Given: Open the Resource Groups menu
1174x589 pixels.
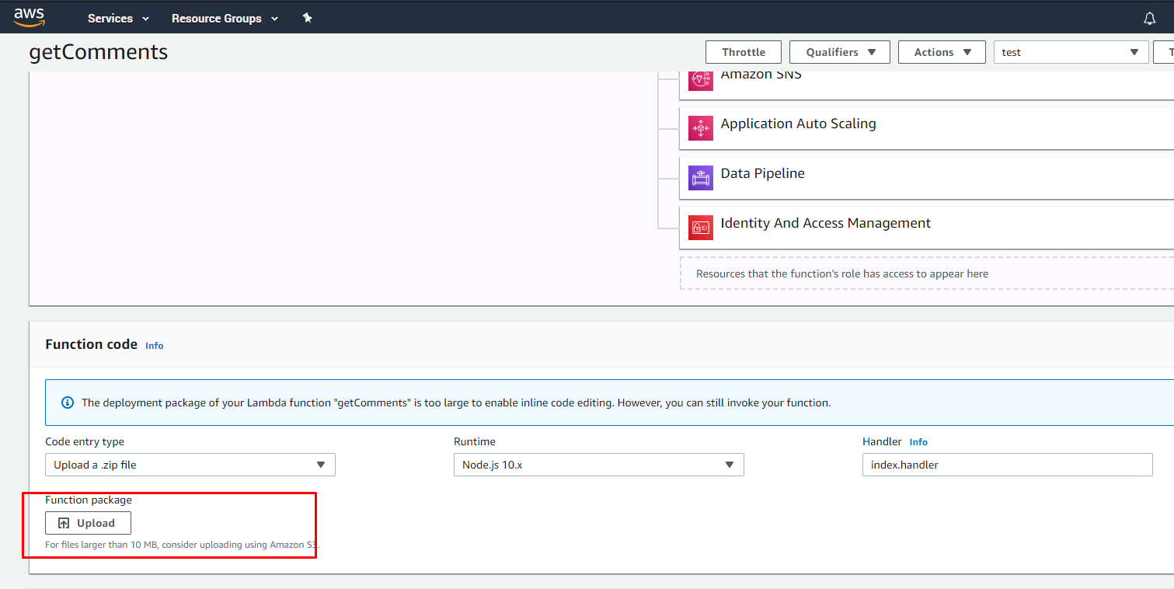Looking at the screenshot, I should pos(225,18).
